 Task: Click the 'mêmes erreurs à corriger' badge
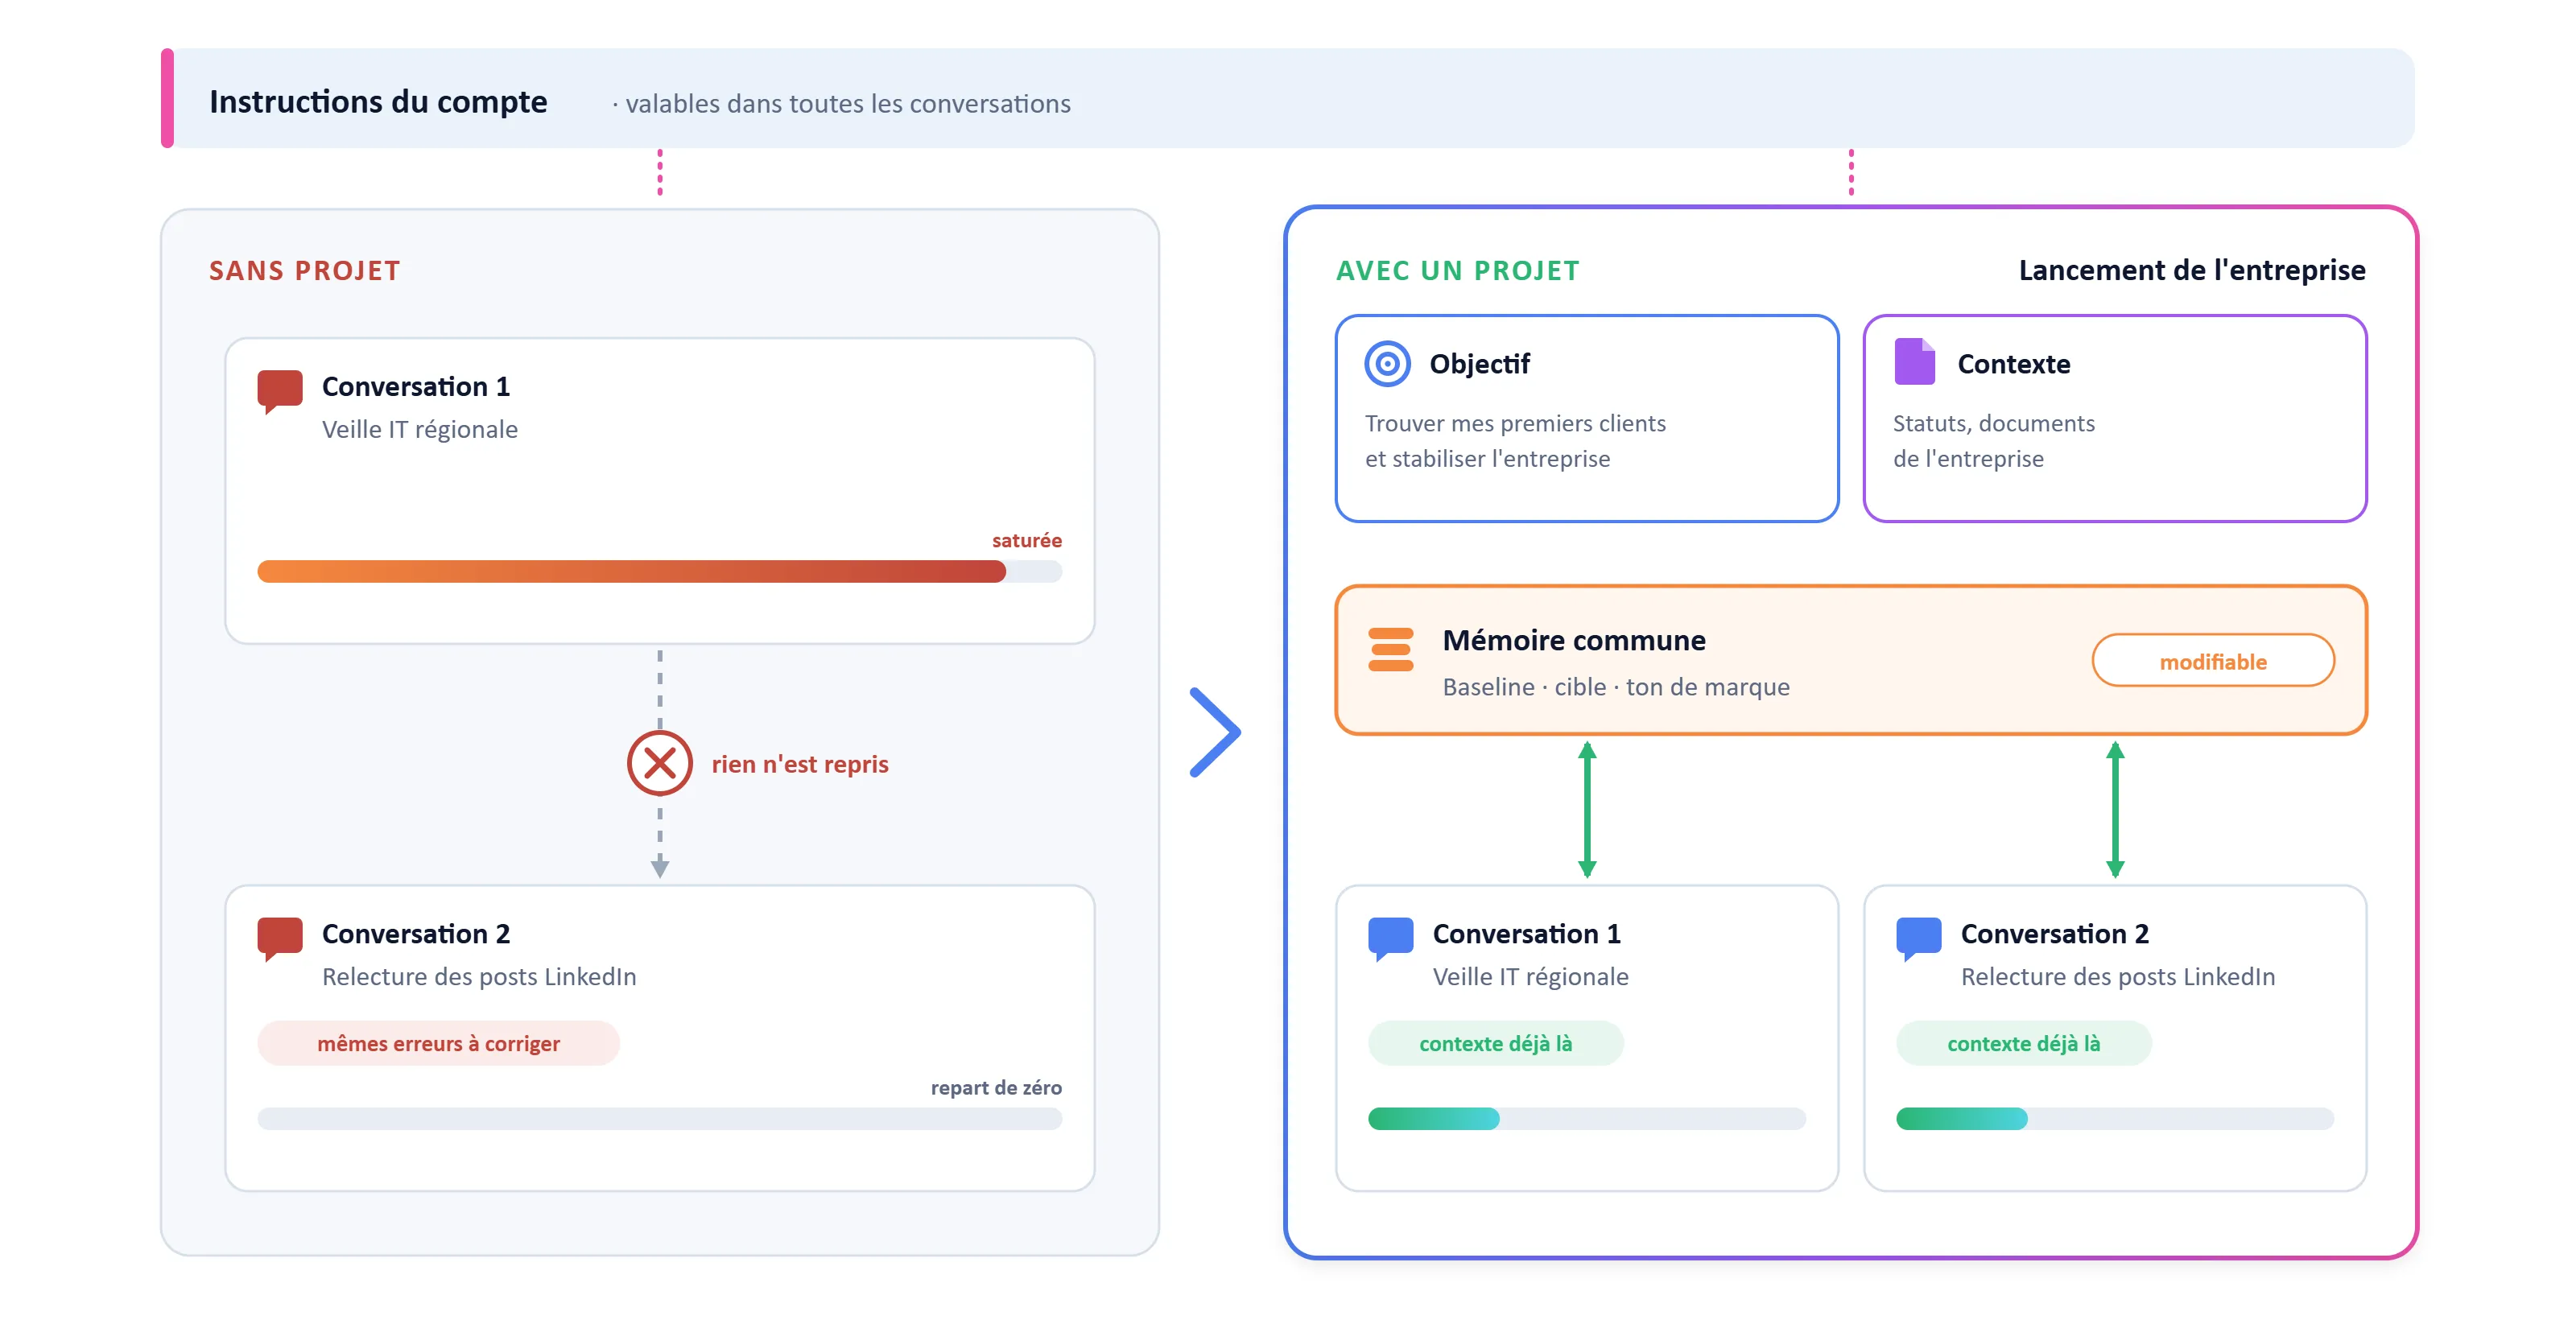[x=438, y=1043]
